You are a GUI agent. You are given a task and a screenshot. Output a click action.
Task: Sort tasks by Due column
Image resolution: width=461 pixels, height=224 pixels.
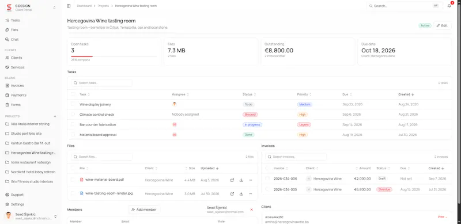[x=347, y=94]
